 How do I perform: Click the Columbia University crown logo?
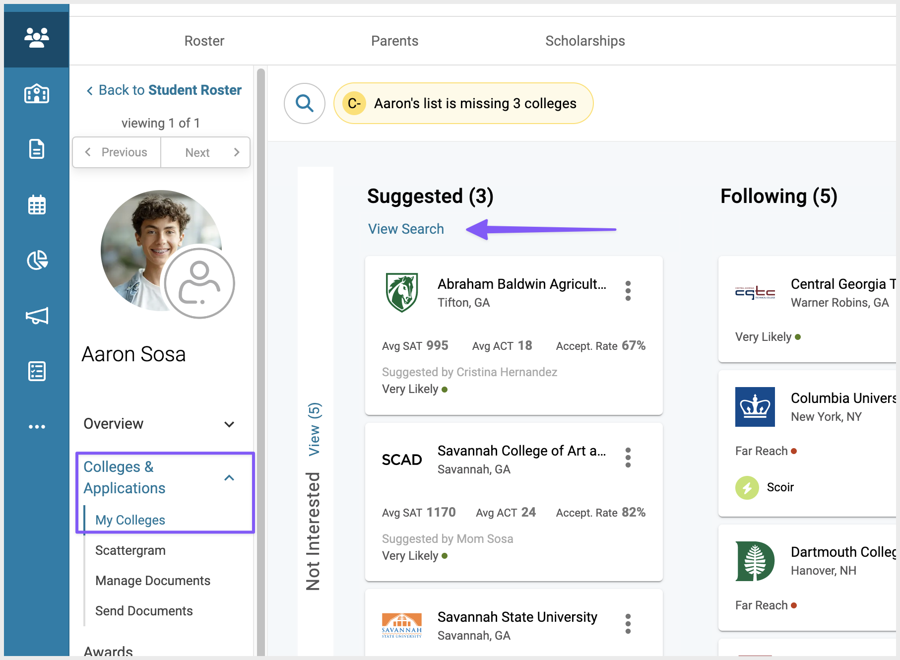[755, 407]
